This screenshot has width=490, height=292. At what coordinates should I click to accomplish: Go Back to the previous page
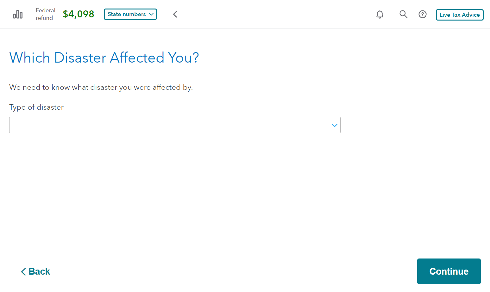[36, 271]
